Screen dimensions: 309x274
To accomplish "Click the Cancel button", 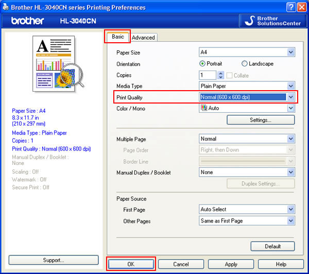I will [x=181, y=264].
